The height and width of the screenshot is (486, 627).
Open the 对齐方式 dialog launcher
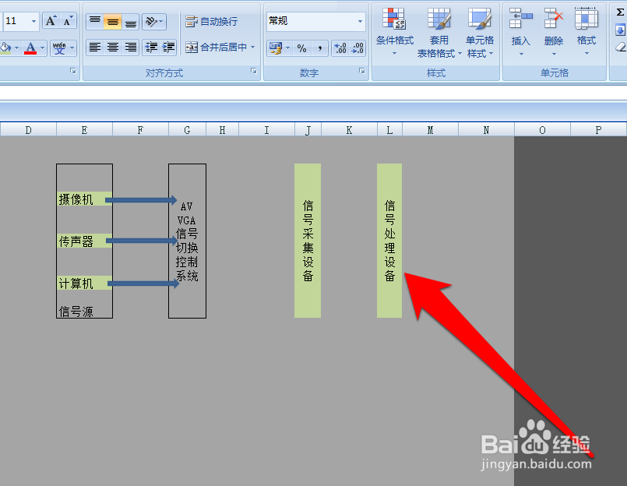point(253,71)
